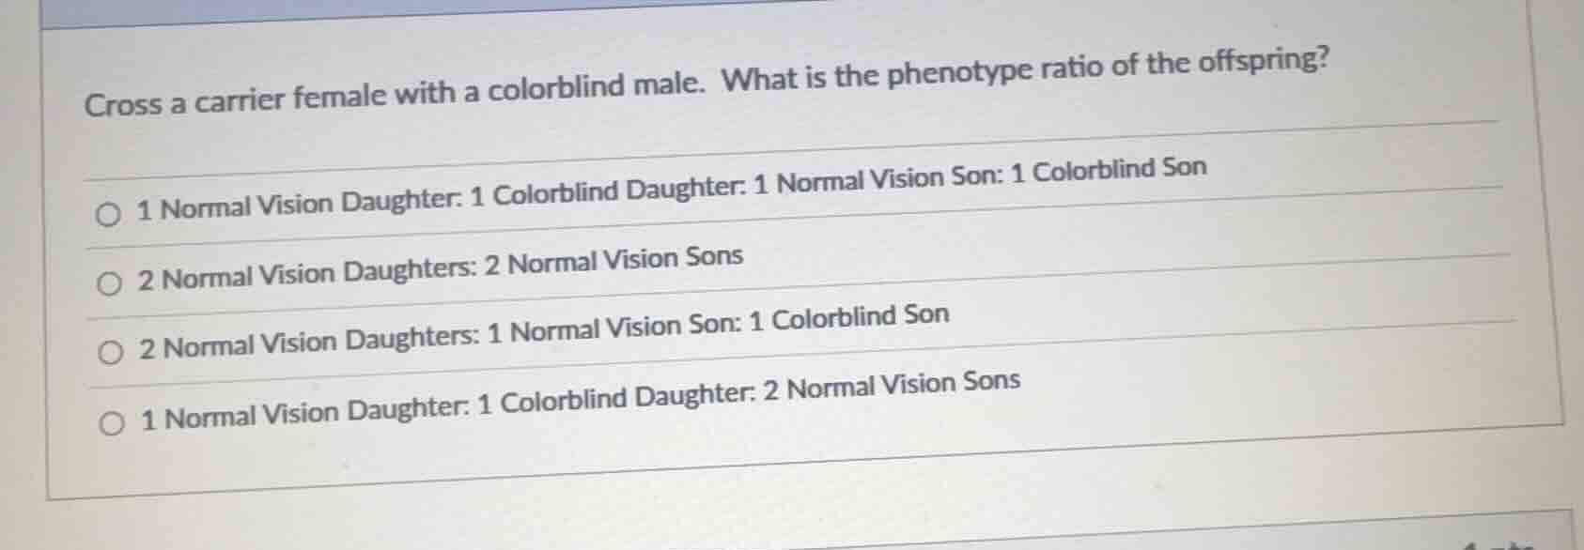1584x550 pixels.
Task: Choose answer '2 Normal Vision Daughters: 2 Normal Vision Sons'
Action: click(440, 267)
